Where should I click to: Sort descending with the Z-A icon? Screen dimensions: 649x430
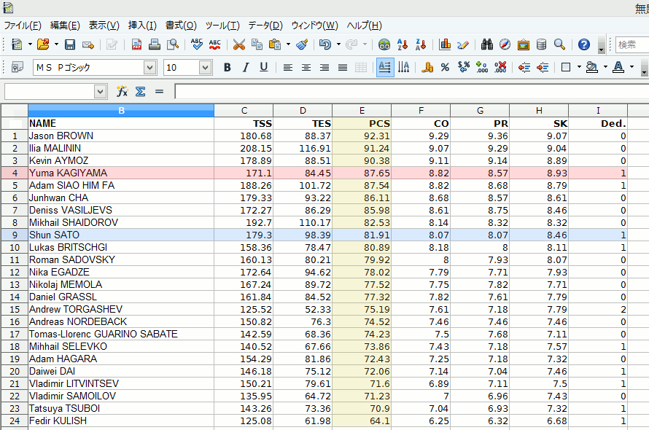(421, 44)
